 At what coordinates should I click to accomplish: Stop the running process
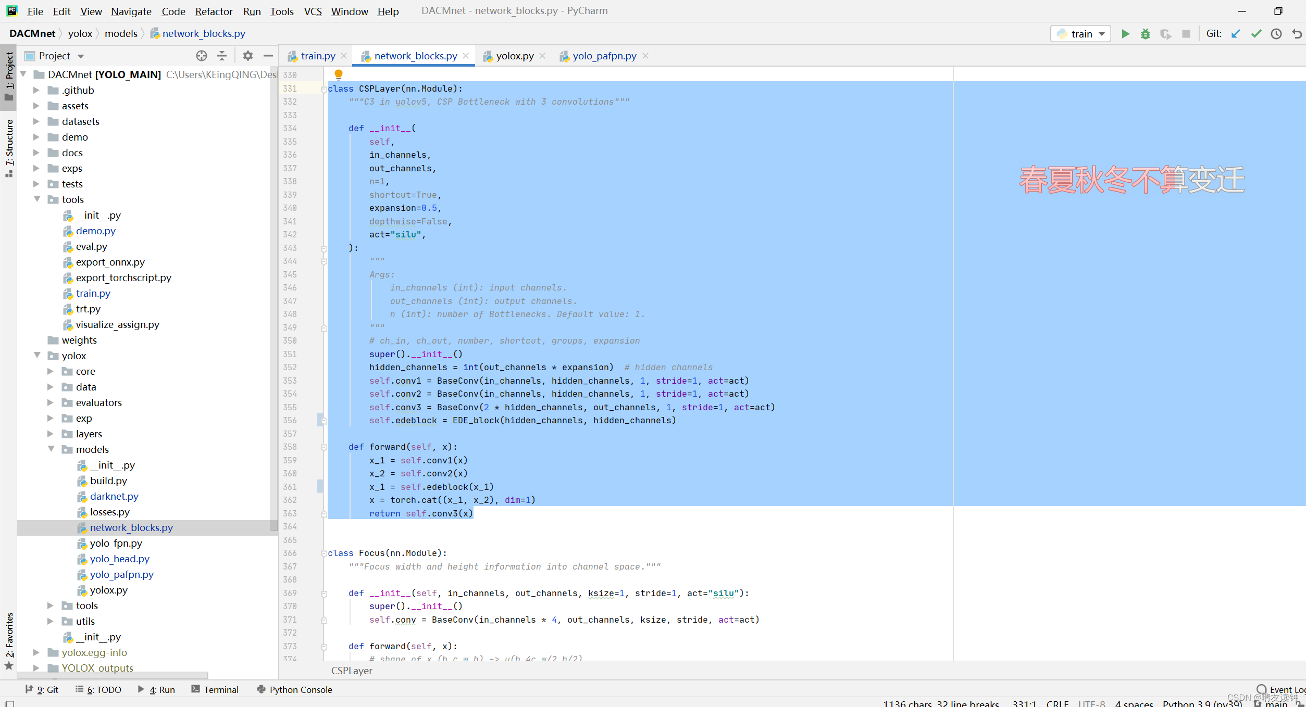tap(1186, 34)
